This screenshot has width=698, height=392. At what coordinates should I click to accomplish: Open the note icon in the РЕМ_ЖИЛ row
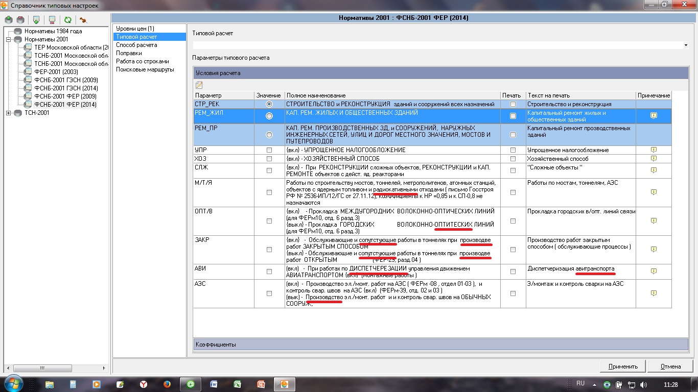(654, 116)
